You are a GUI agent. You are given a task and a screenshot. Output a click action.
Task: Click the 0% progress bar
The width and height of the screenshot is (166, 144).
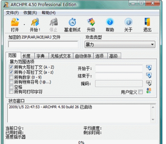pos(81,142)
